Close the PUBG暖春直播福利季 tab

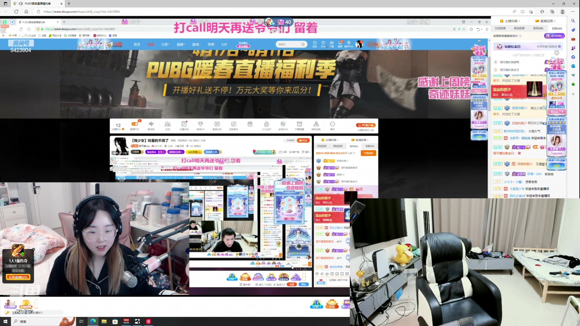[x=61, y=4]
